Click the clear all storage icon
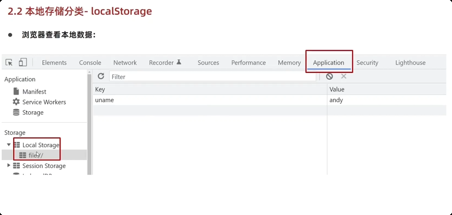Screen dimensions: 452x215 pos(329,76)
